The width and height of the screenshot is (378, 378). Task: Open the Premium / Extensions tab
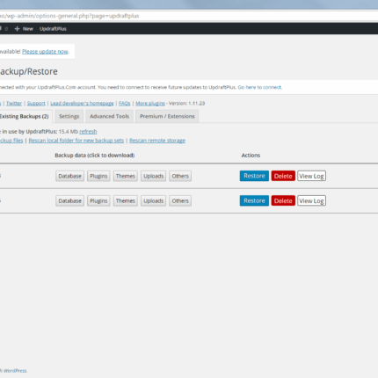[x=167, y=116]
